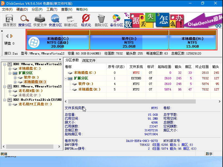
Task: Open the 分区(P) menu
Action: click(37, 9)
